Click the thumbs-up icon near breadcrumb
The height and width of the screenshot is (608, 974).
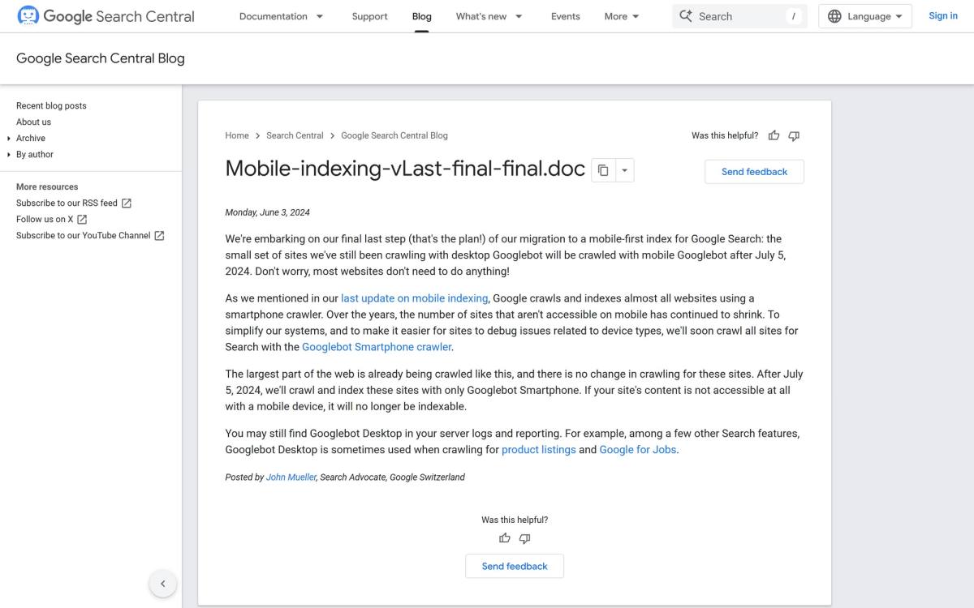tap(774, 135)
